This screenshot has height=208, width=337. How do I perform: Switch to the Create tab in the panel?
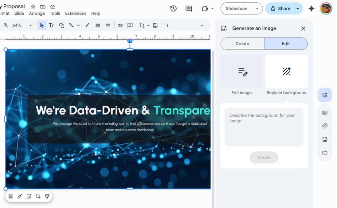242,43
